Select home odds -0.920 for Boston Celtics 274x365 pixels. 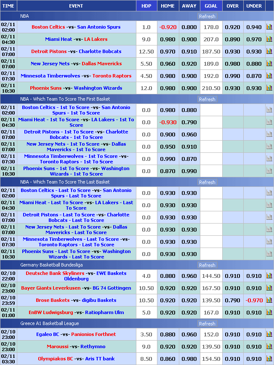coord(168,27)
